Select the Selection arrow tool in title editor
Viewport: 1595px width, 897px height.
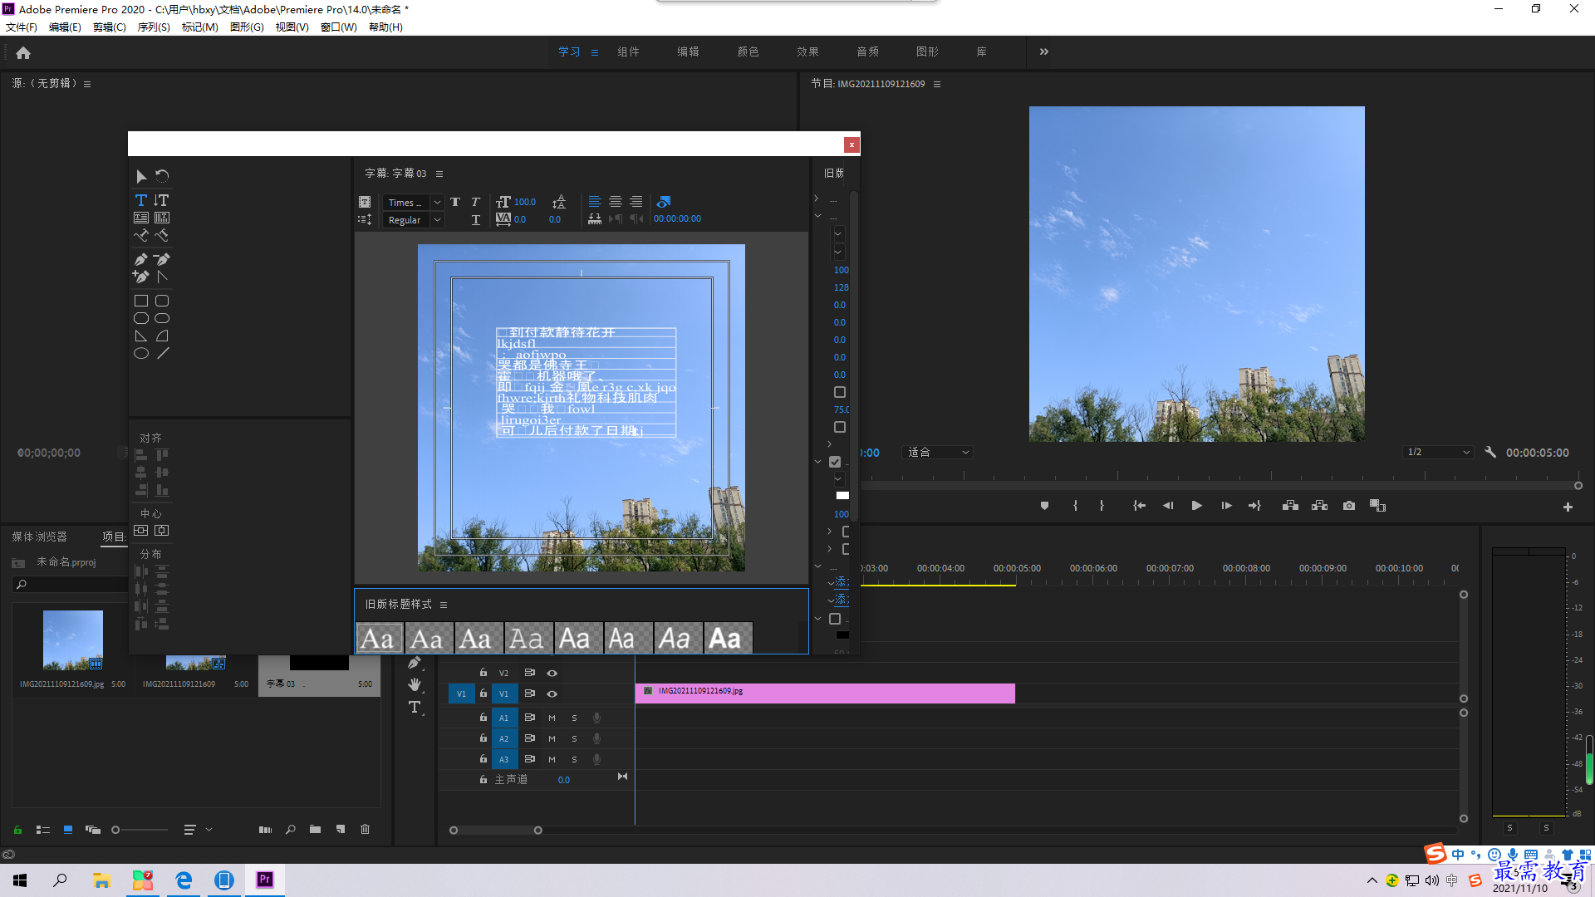point(141,177)
